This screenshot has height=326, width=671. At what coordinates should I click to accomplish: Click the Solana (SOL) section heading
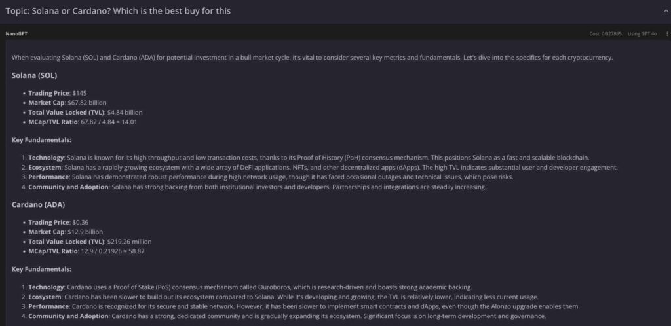[x=34, y=75]
